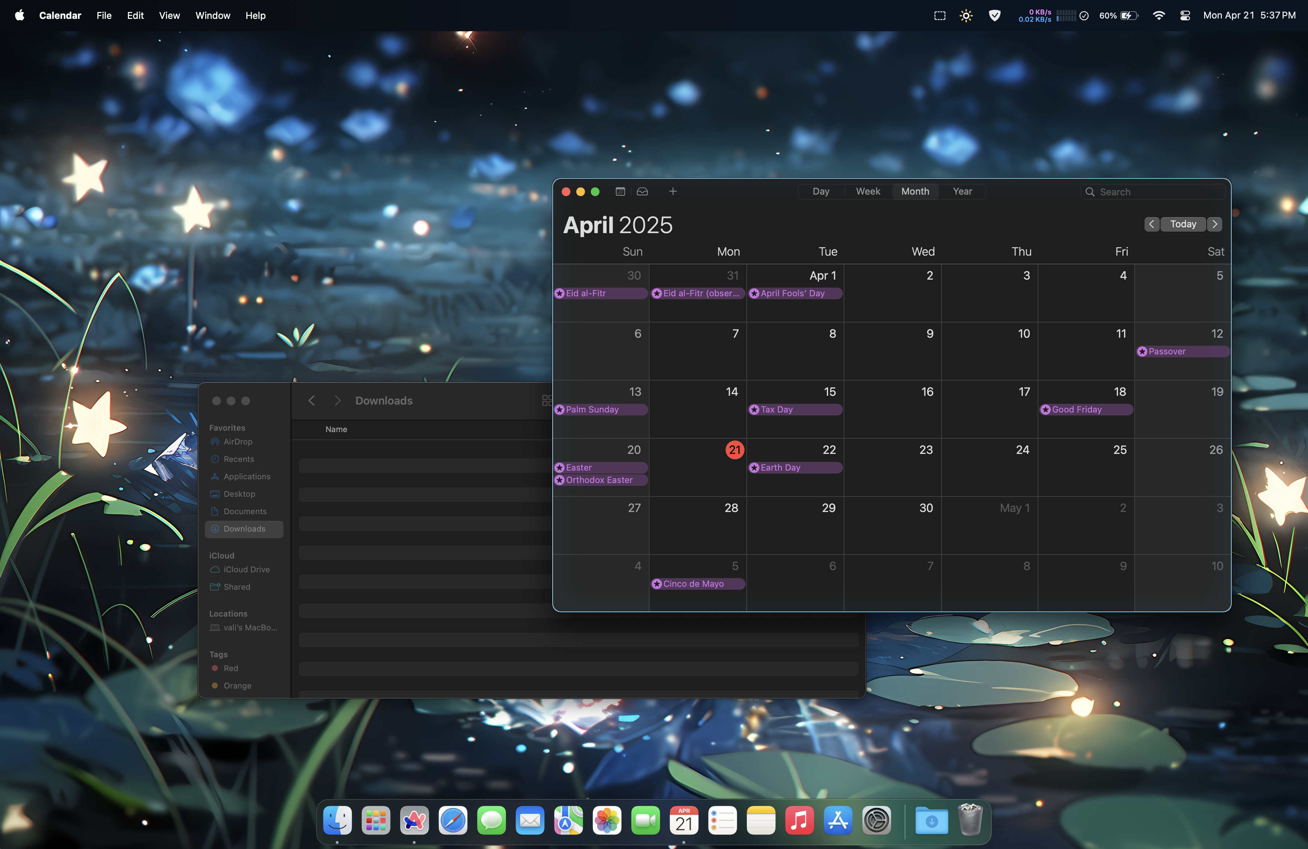Open Control Center from menu bar
Screen dimensions: 1308x849
point(1185,15)
